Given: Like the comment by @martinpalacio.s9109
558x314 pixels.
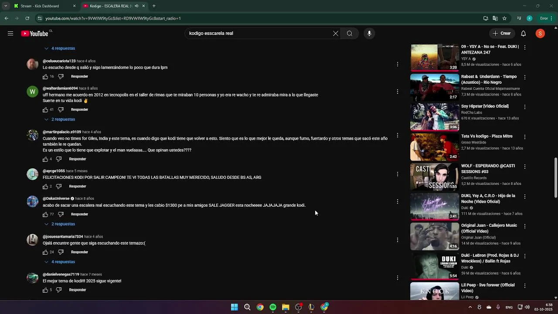Looking at the screenshot, I should click(x=45, y=159).
